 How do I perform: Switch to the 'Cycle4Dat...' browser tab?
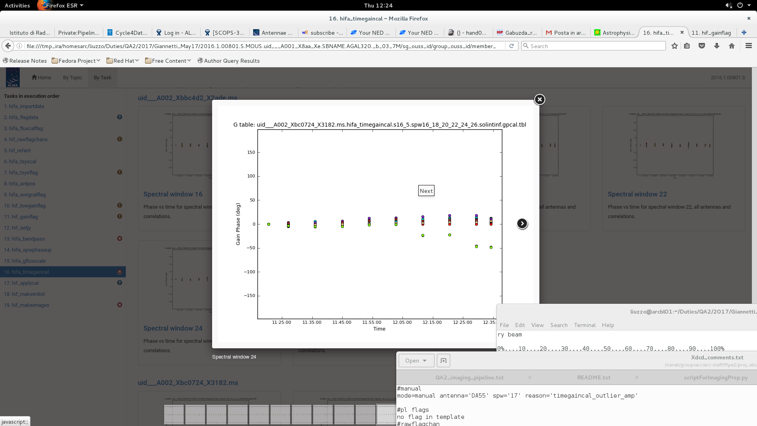(127, 33)
